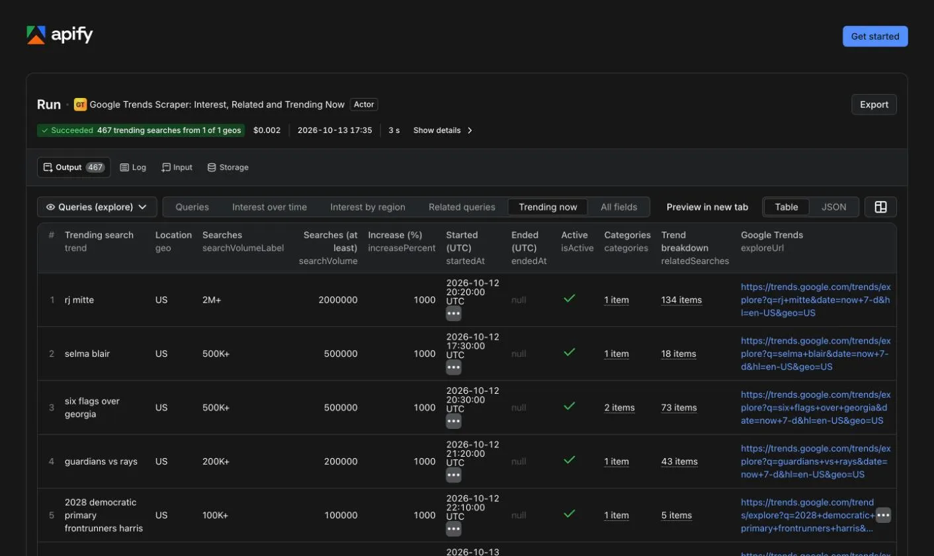This screenshot has width=934, height=556.
Task: Click the ellipsis under six flags start time
Action: [x=454, y=421]
